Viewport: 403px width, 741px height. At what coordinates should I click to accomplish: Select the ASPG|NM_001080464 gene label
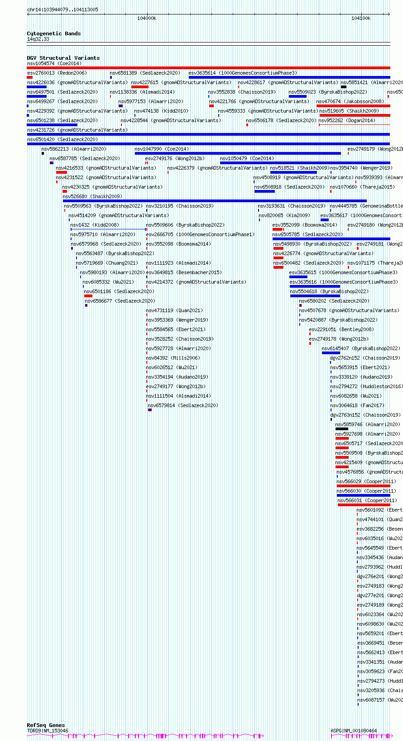(x=354, y=731)
